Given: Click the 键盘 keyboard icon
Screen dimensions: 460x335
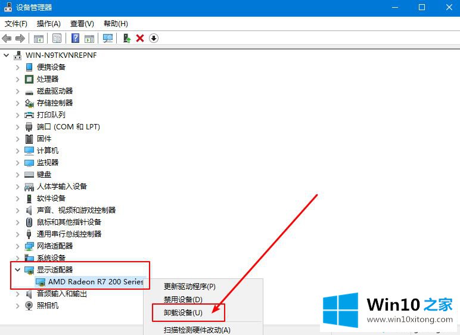Looking at the screenshot, I should point(29,175).
